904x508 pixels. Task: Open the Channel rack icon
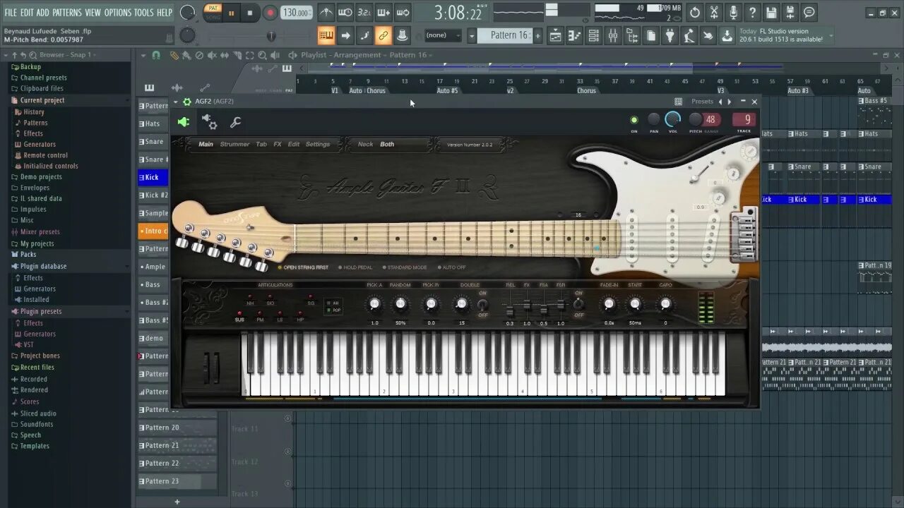coord(594,35)
